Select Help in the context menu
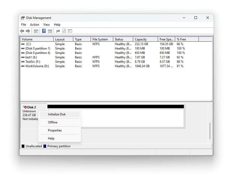Image resolution: width=239 pixels, height=182 pixels. tap(60, 138)
